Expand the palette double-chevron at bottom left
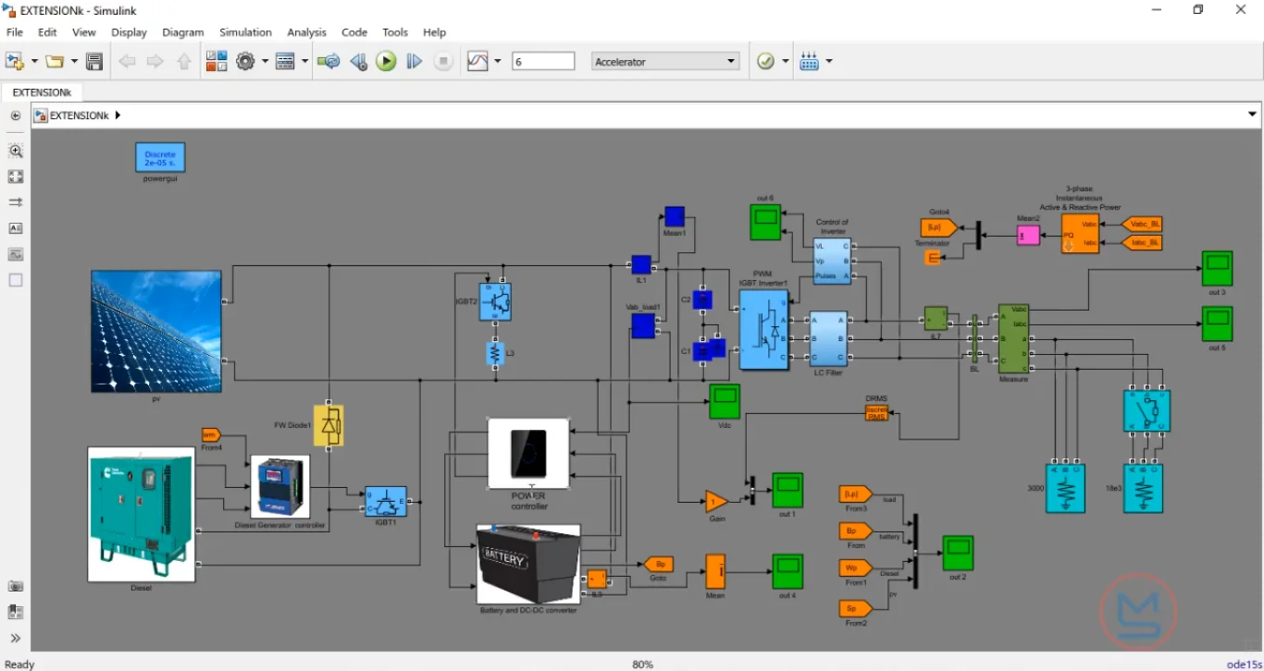Screen dimensions: 1264x671 (16, 638)
